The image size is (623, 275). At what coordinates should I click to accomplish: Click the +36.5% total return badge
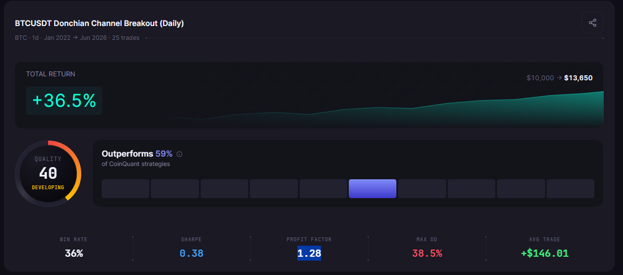click(x=64, y=101)
